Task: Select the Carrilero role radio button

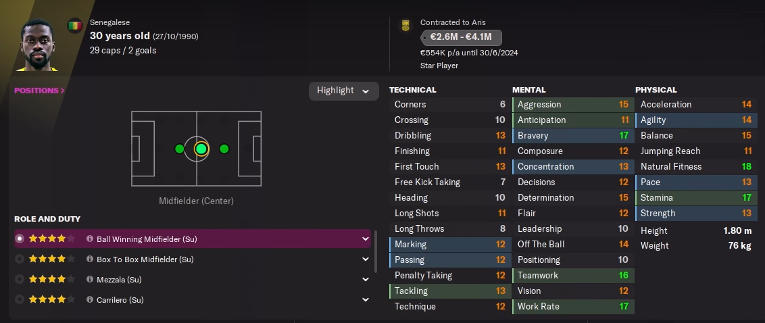Action: [20, 300]
